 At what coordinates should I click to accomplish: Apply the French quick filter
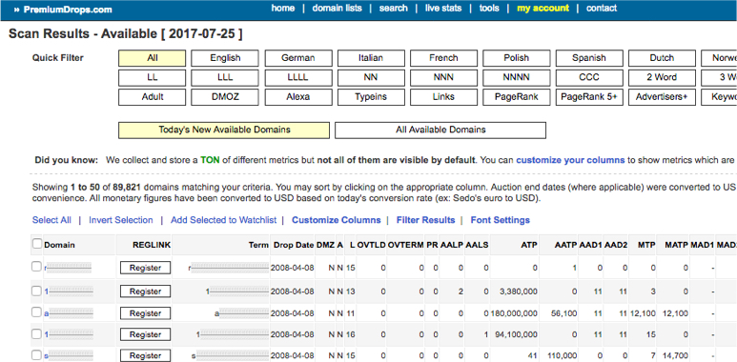pos(443,58)
